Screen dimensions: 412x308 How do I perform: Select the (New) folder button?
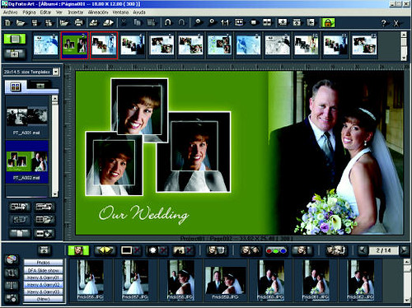pos(44,299)
